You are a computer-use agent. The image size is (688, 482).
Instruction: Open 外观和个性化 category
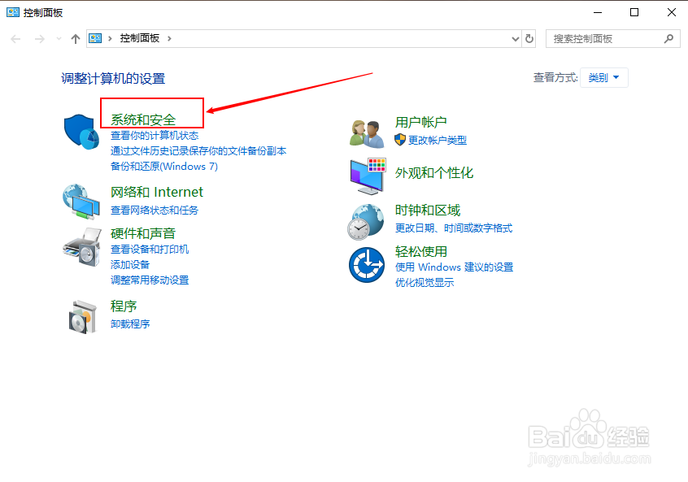[x=434, y=173]
